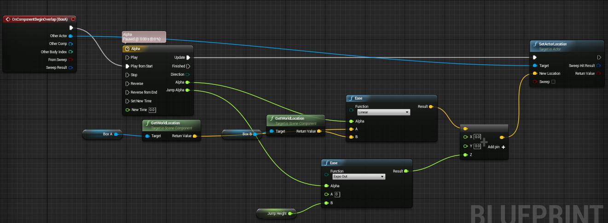Click the Z input pin on the add node
This screenshot has width=608, height=223.
(x=465, y=155)
